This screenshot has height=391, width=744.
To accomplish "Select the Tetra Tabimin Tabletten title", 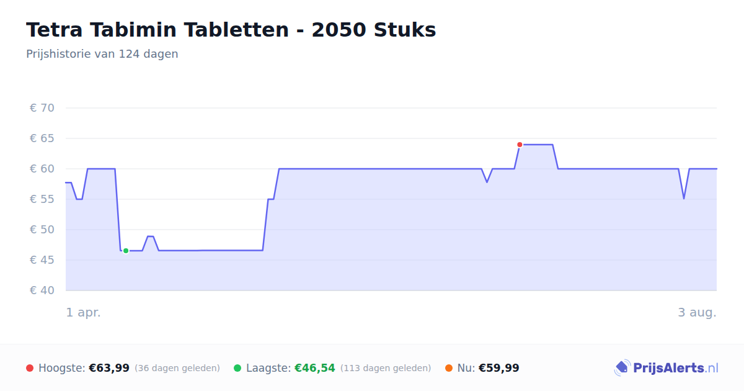I will pyautogui.click(x=231, y=30).
